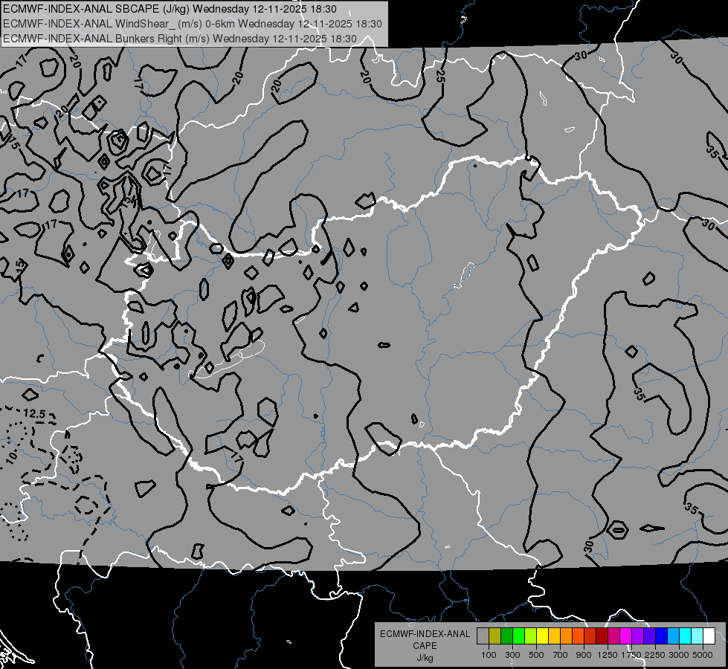Select the crimson pink legend swatch

(613, 636)
